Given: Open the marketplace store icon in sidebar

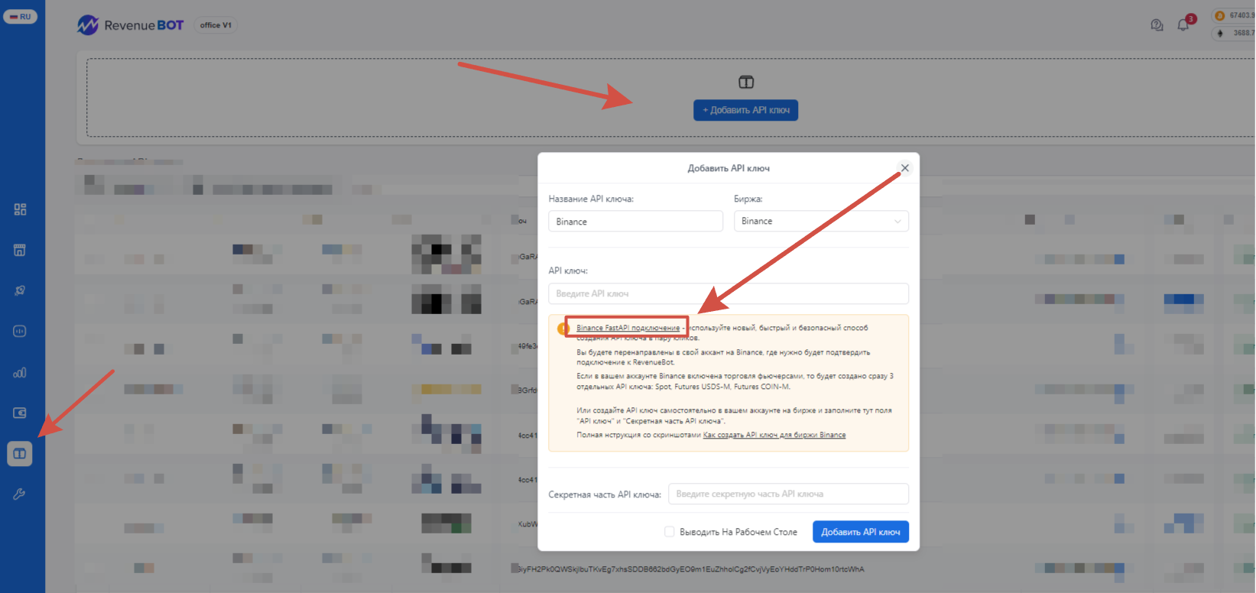Looking at the screenshot, I should [x=20, y=250].
